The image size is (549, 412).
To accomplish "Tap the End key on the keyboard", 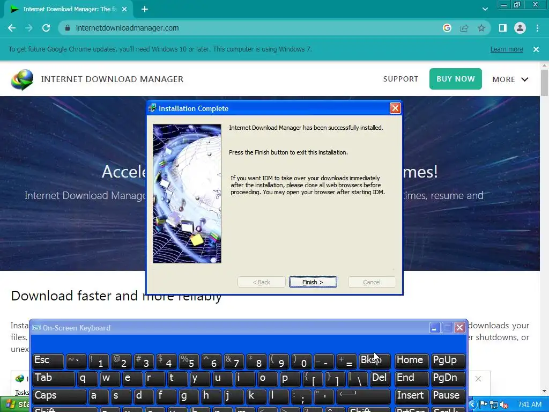I will pyautogui.click(x=411, y=379).
